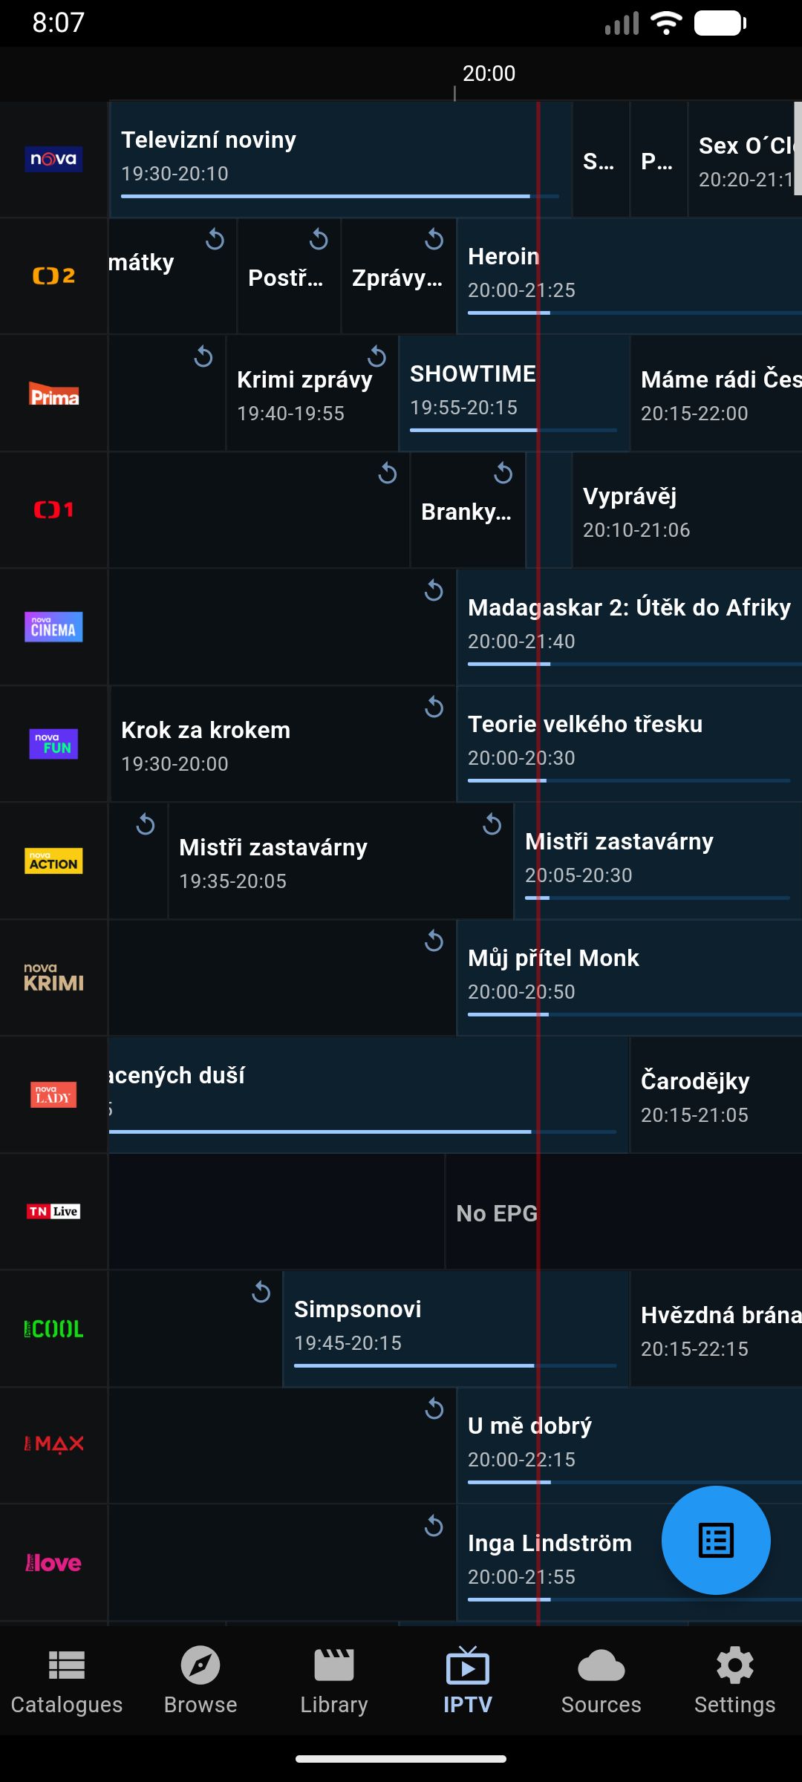Select the Nova Action channel logo
The width and height of the screenshot is (802, 1782).
[x=53, y=861]
